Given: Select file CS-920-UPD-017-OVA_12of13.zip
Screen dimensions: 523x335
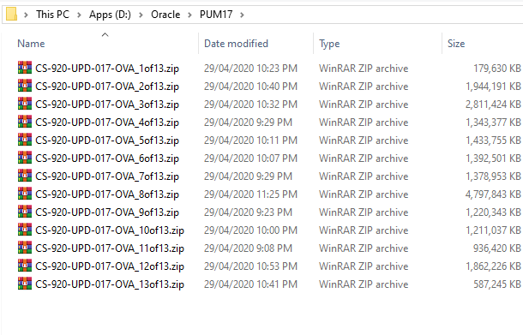Looking at the screenshot, I should point(110,266).
